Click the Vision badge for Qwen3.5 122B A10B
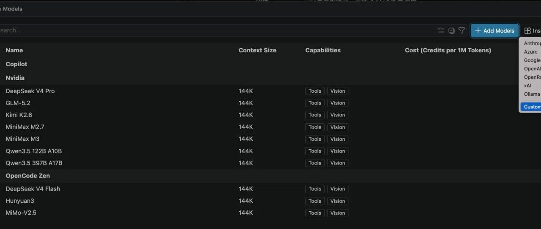Screen dimensions: 541x229 (x=338, y=151)
